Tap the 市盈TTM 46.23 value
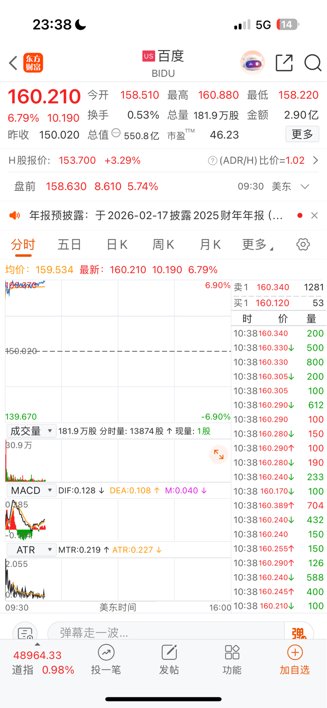 click(224, 135)
